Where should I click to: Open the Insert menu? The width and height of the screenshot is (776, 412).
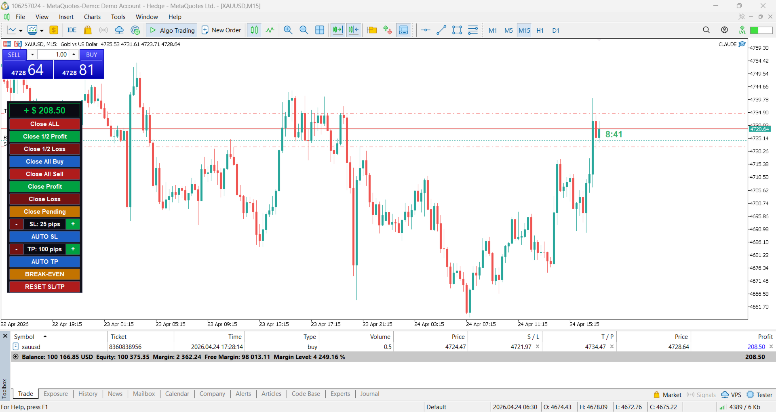(x=66, y=17)
